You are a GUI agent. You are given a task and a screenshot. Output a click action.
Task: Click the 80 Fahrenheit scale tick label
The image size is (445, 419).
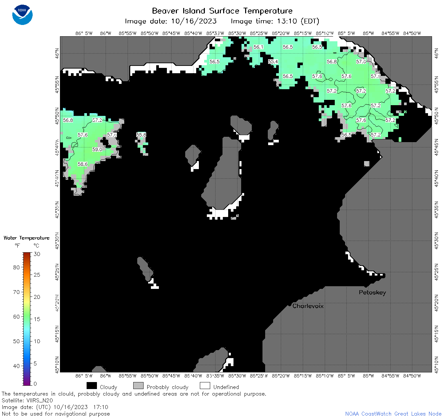click(x=16, y=267)
